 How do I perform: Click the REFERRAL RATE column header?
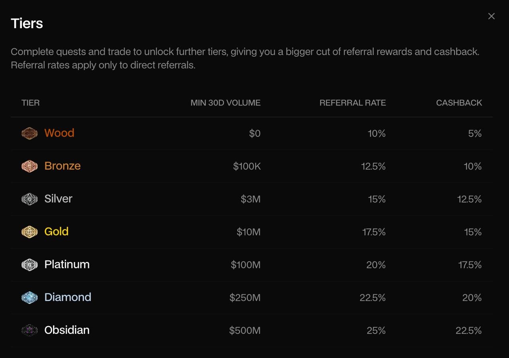point(352,103)
